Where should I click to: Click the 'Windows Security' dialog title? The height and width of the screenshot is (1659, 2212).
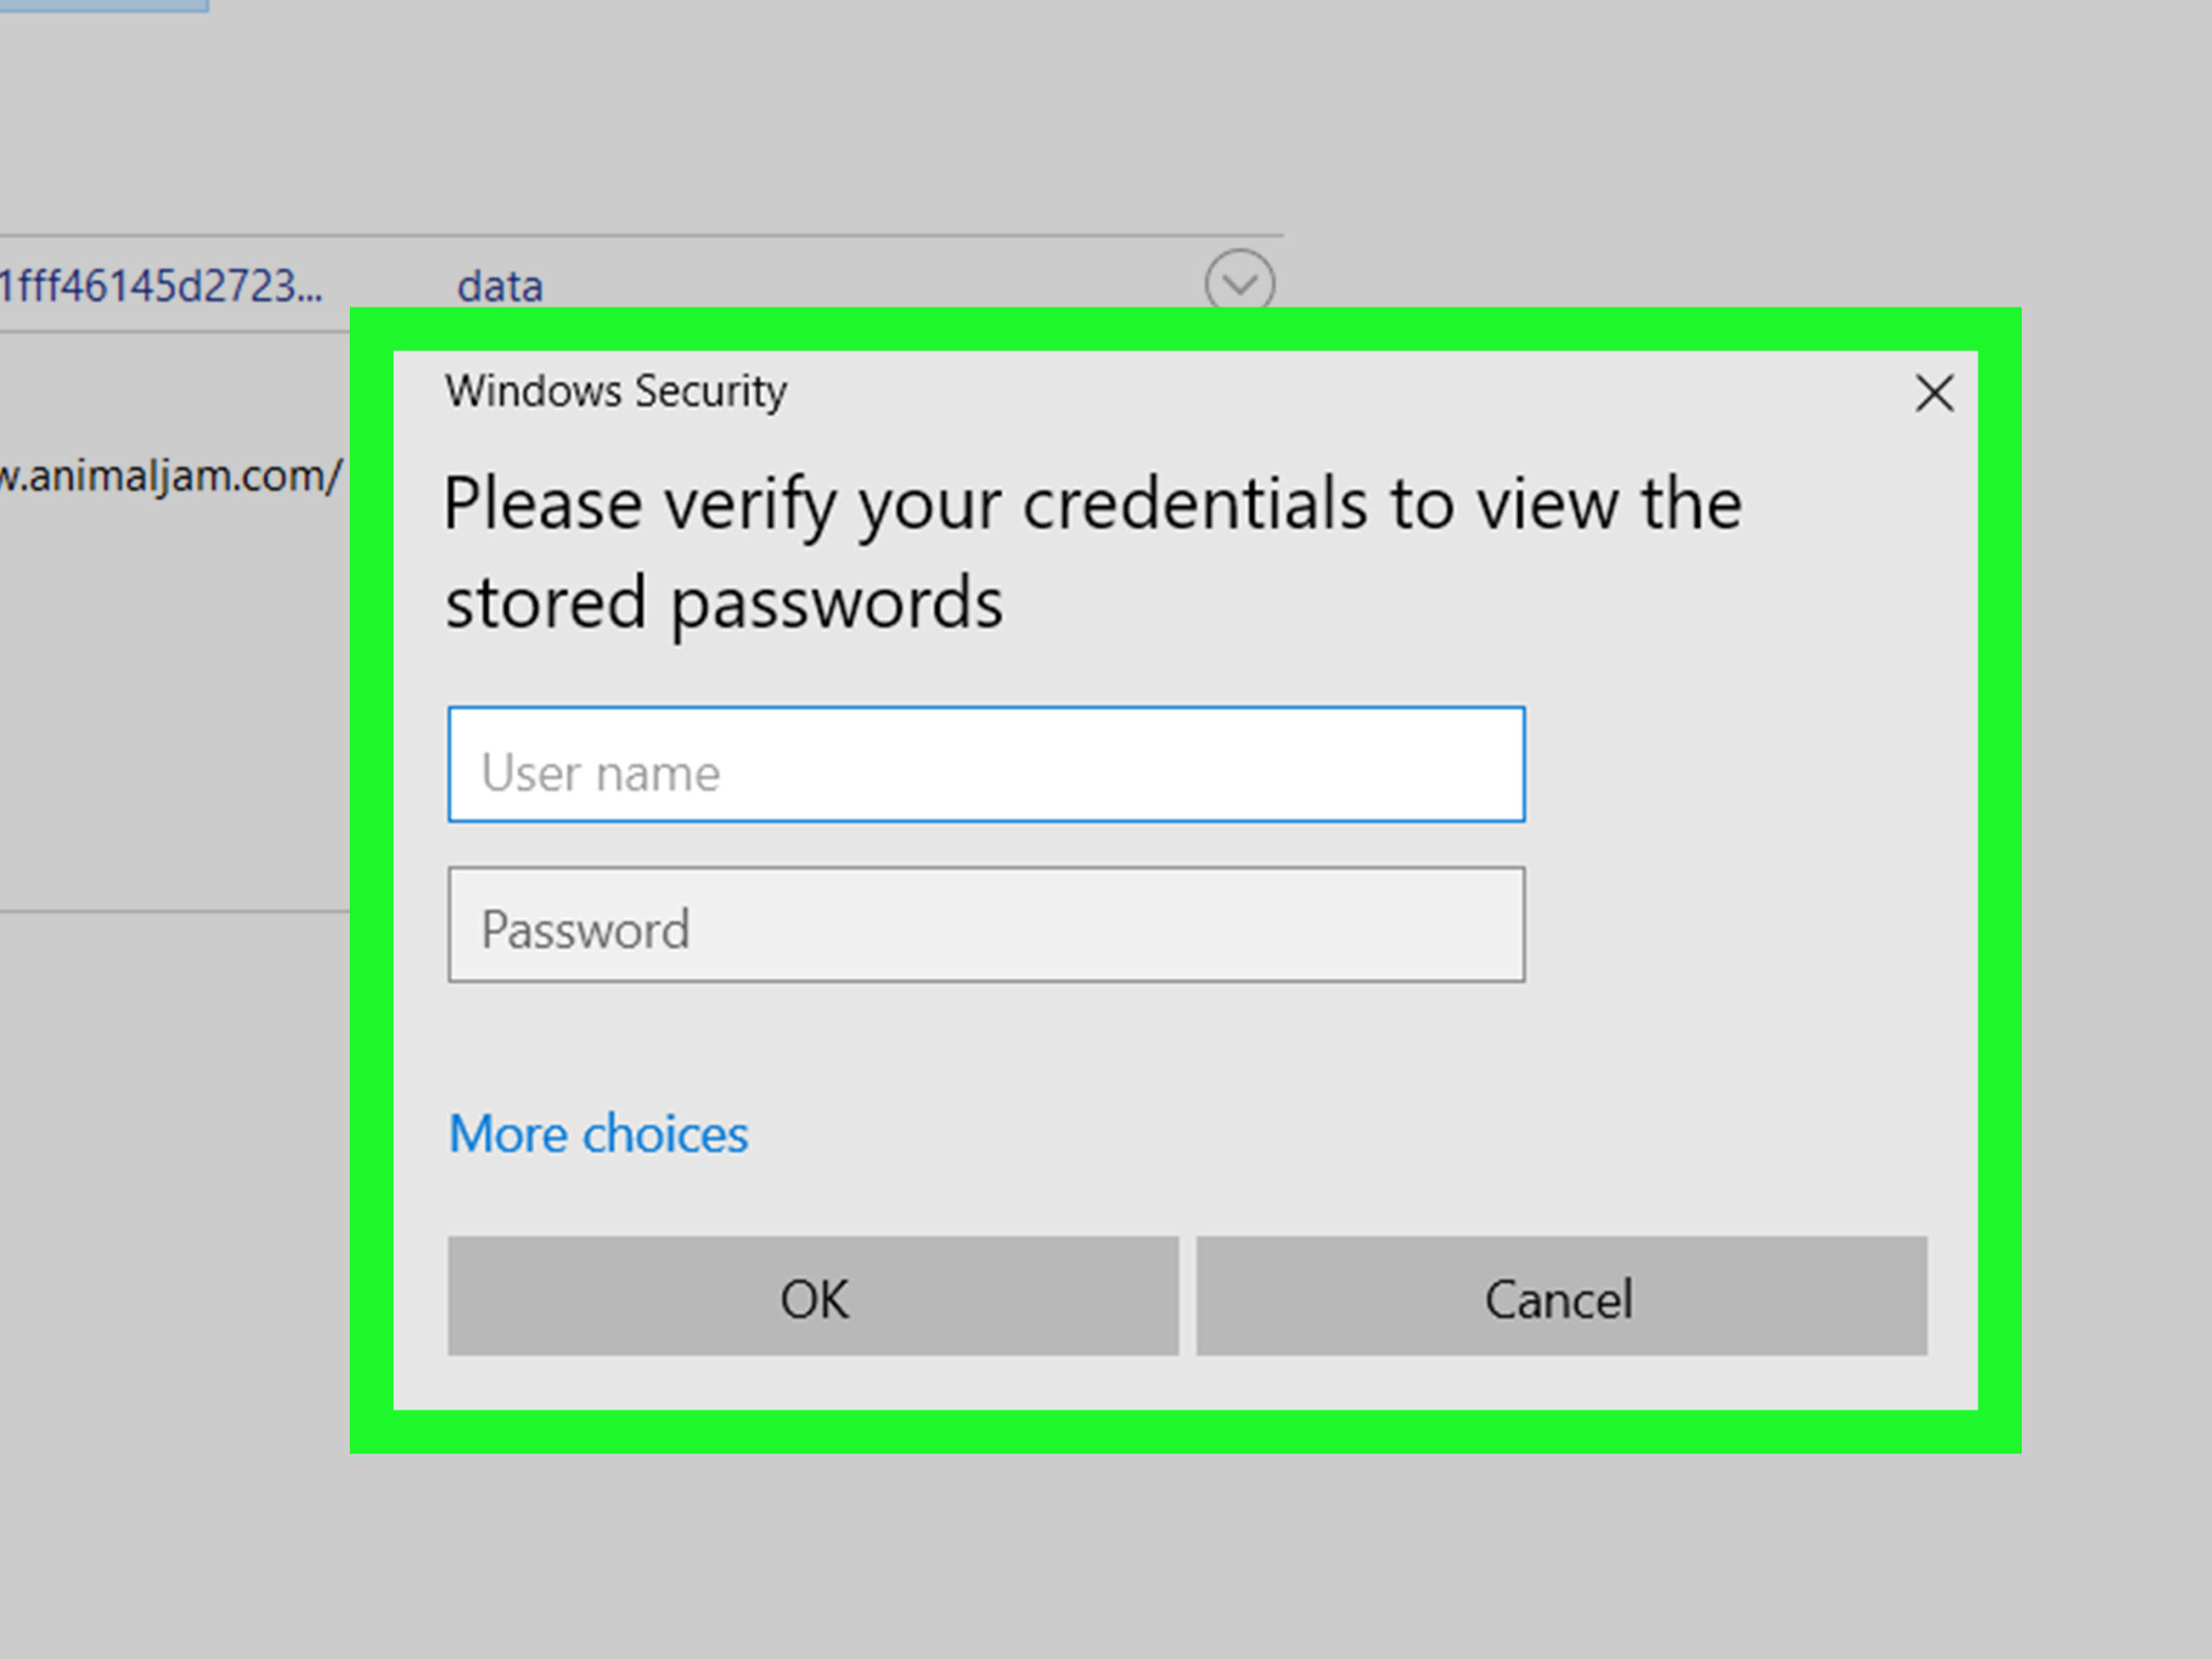[616, 391]
